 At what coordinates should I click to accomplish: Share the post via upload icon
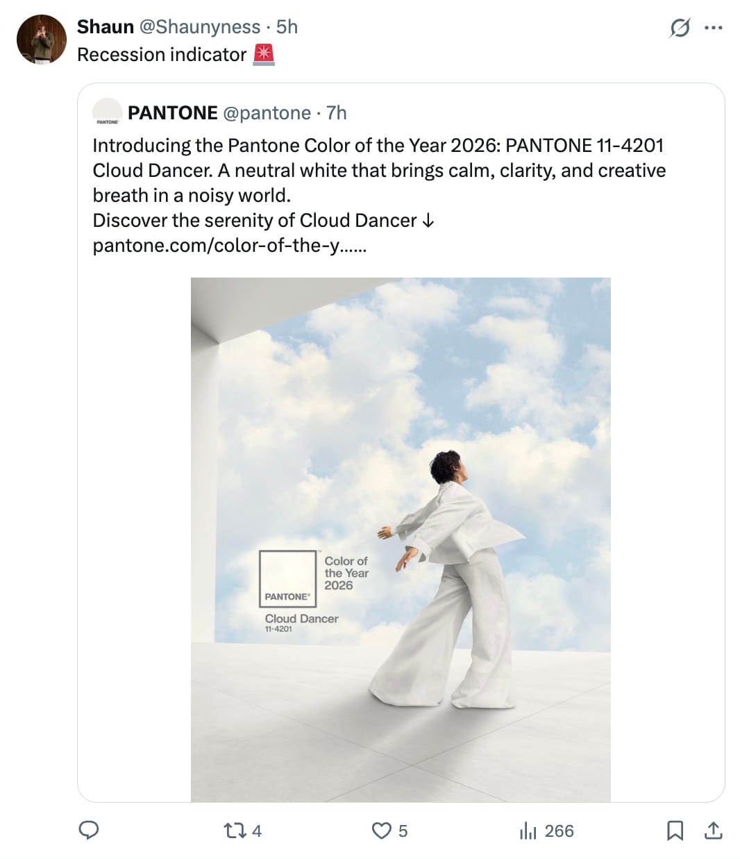(714, 831)
